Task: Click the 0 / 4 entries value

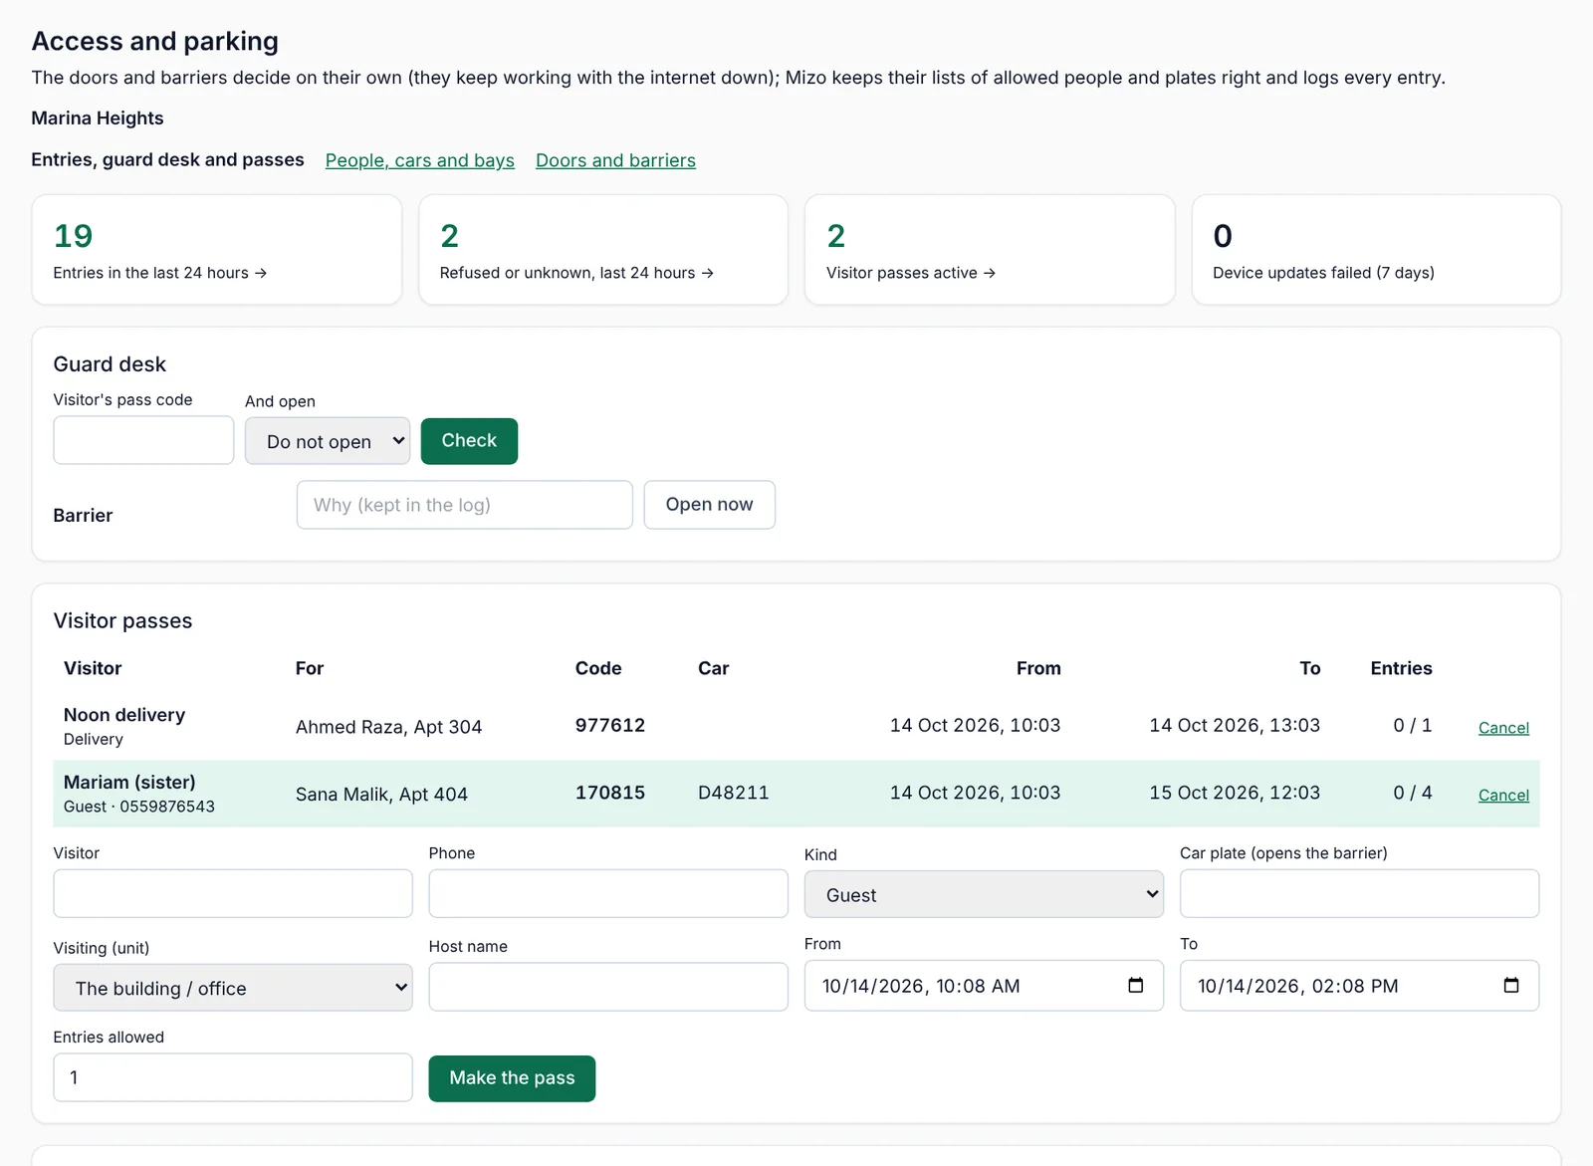Action: [1412, 794]
